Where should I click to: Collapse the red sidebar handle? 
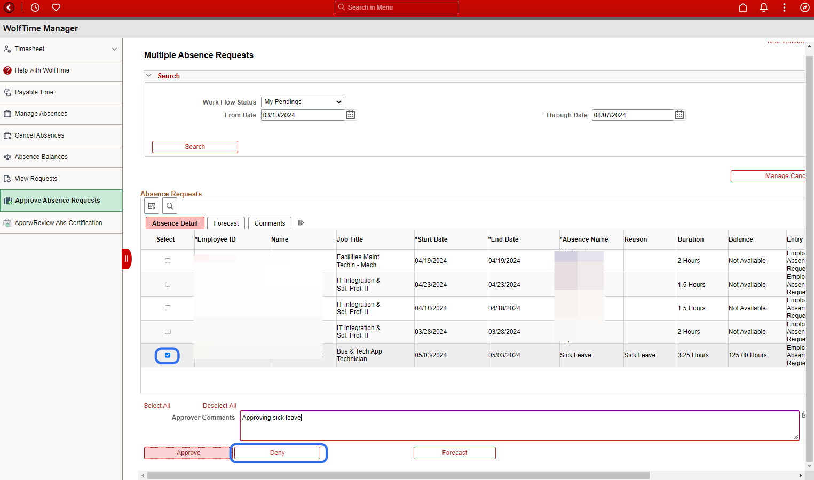coord(127,259)
